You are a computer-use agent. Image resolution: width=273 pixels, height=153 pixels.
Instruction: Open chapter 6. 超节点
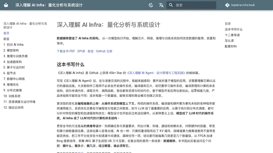(x=10, y=73)
